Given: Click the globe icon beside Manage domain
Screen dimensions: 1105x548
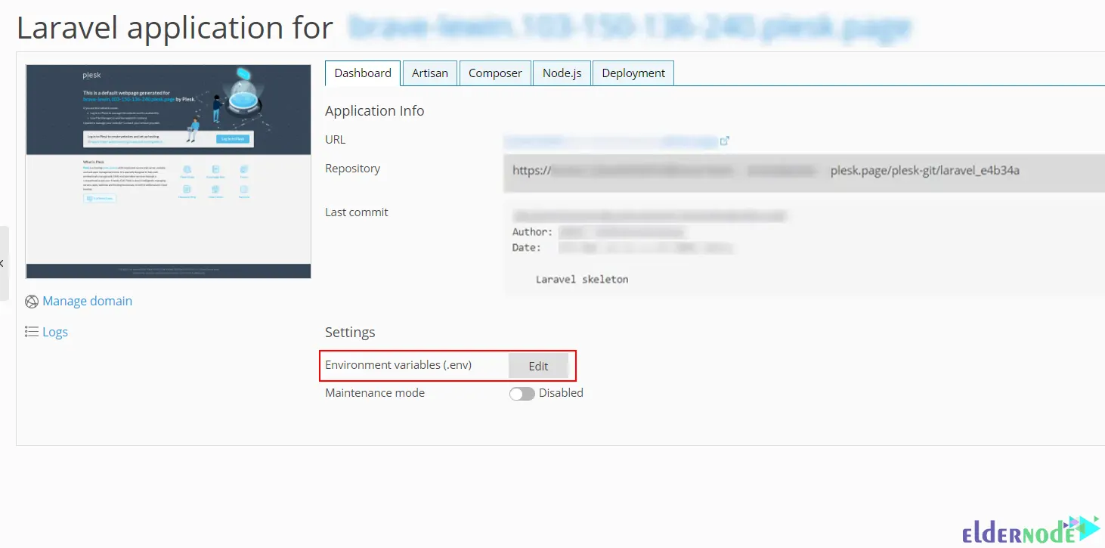Looking at the screenshot, I should 32,302.
